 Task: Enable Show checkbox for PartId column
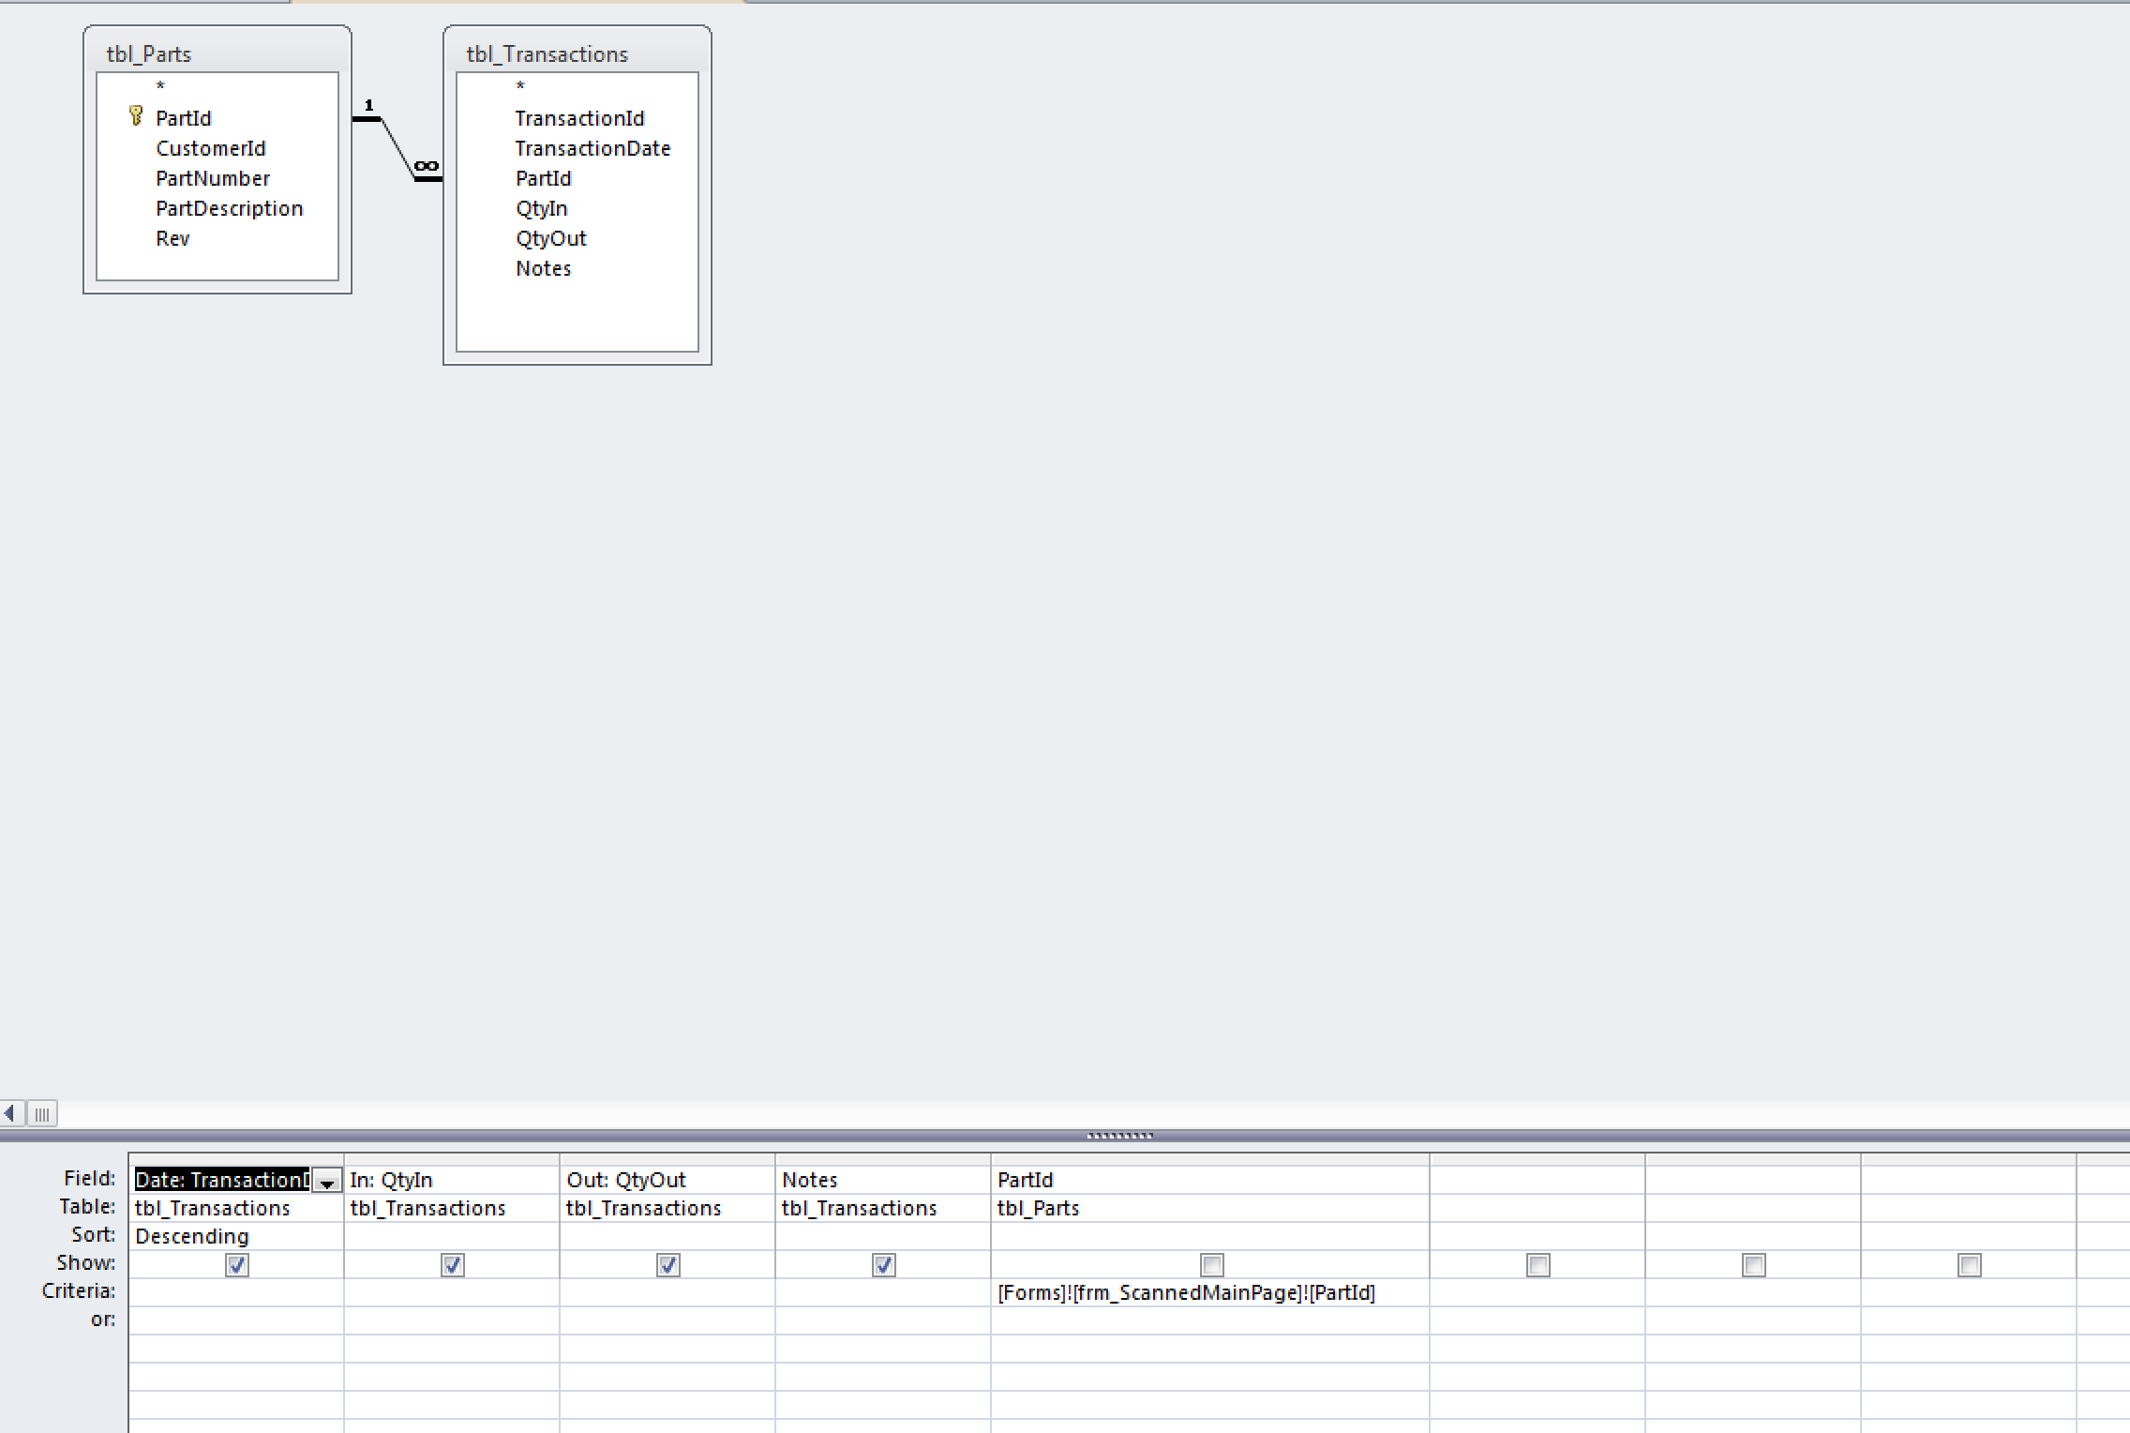pos(1212,1265)
